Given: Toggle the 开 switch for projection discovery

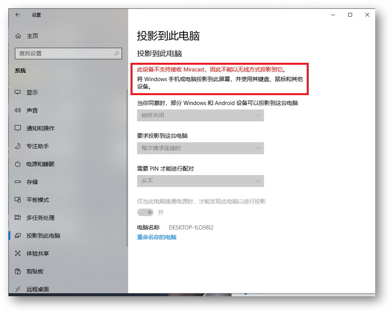Looking at the screenshot, I should point(145,212).
